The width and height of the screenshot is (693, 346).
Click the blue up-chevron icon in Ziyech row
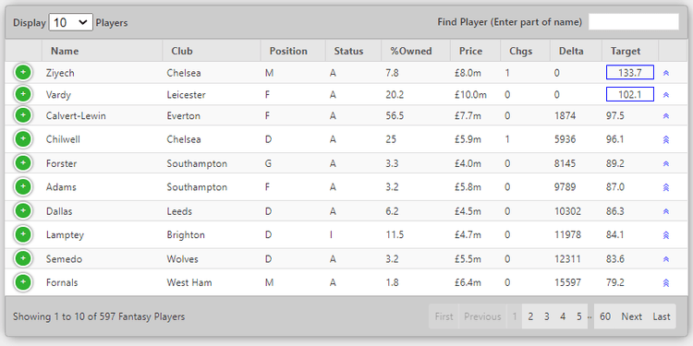(x=666, y=73)
